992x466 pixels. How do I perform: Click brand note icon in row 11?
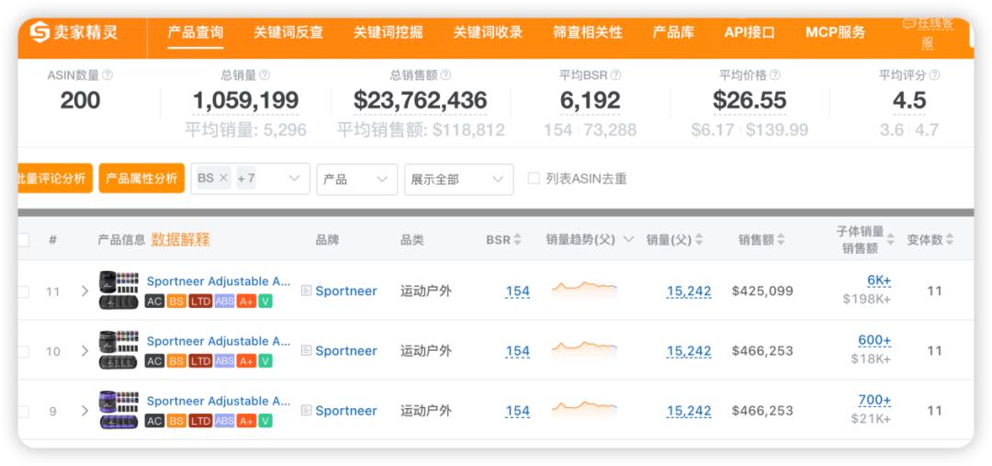(306, 290)
